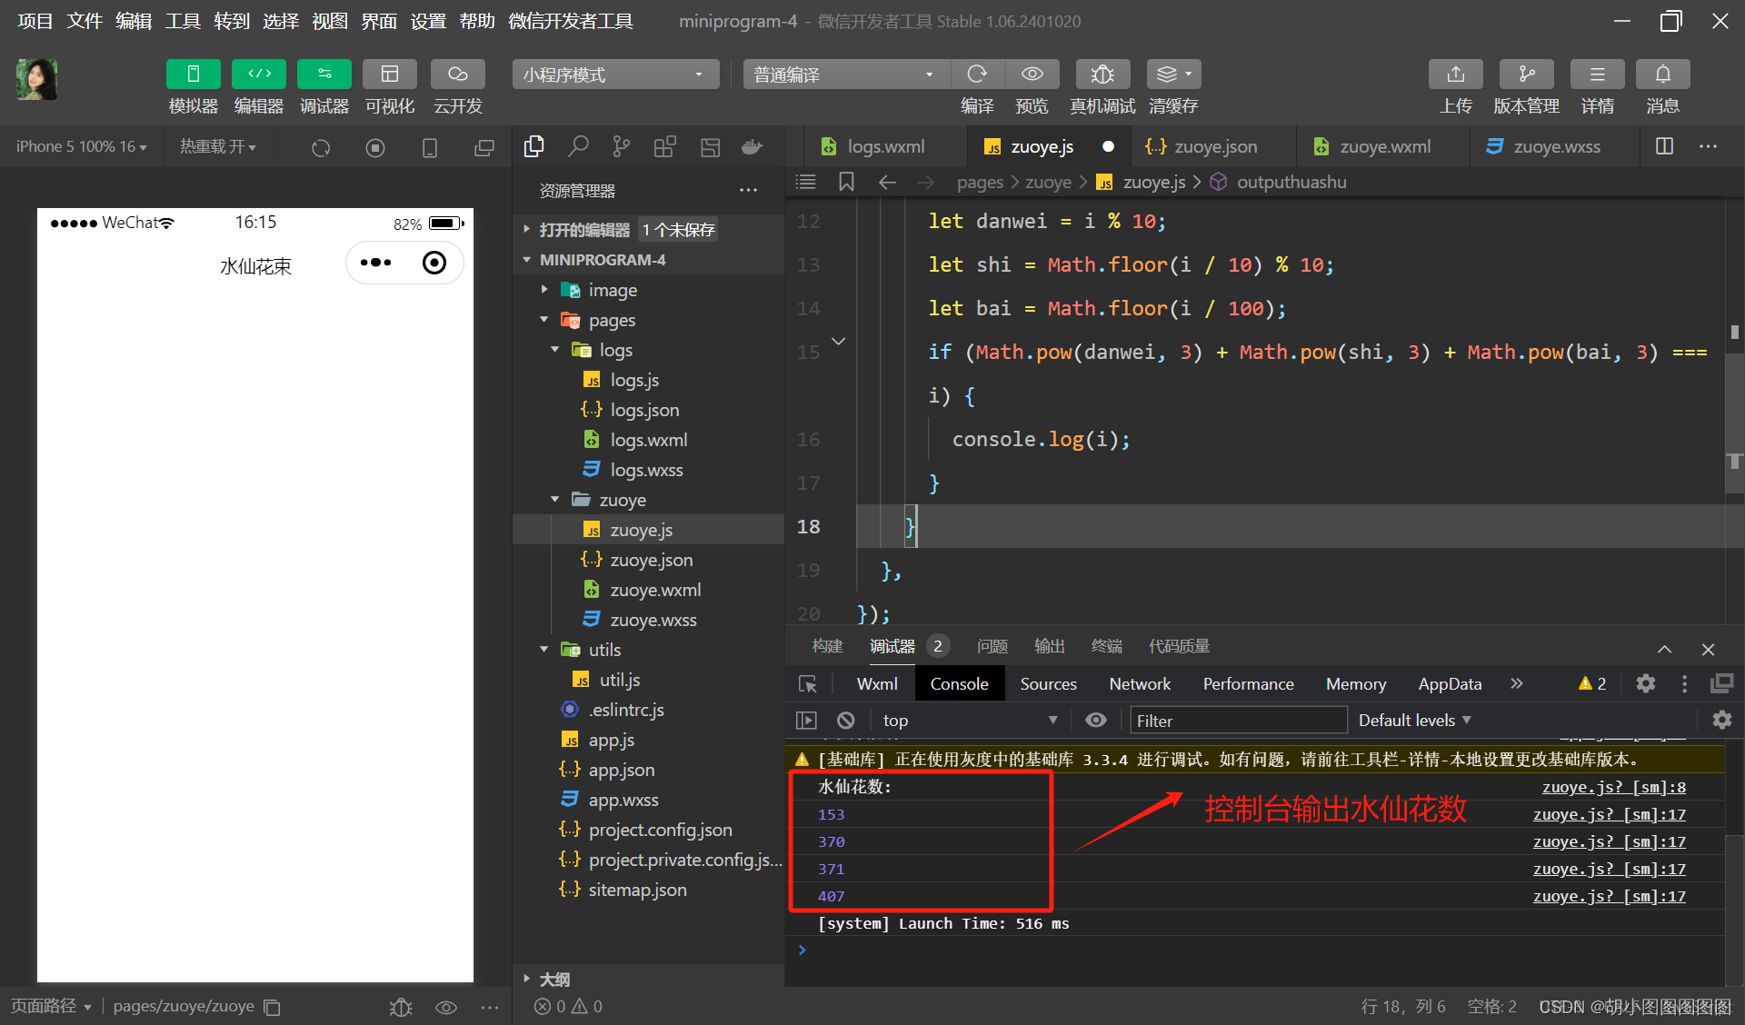Open the version management (版本管理) icon

1526,75
